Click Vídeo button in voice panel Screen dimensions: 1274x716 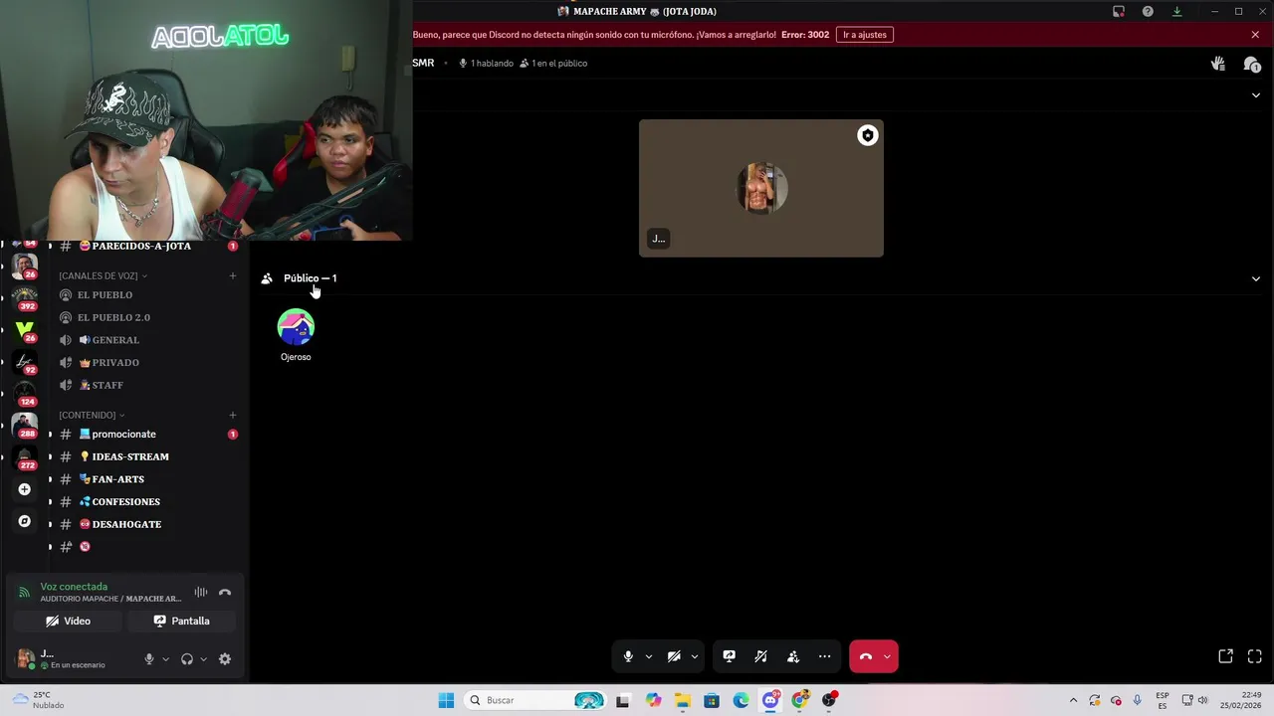click(68, 622)
